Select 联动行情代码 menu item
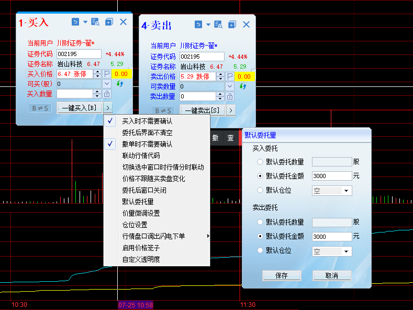This screenshot has height=310, width=413. [x=157, y=156]
